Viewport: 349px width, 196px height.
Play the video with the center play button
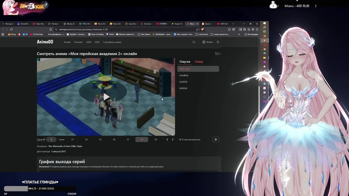(106, 97)
